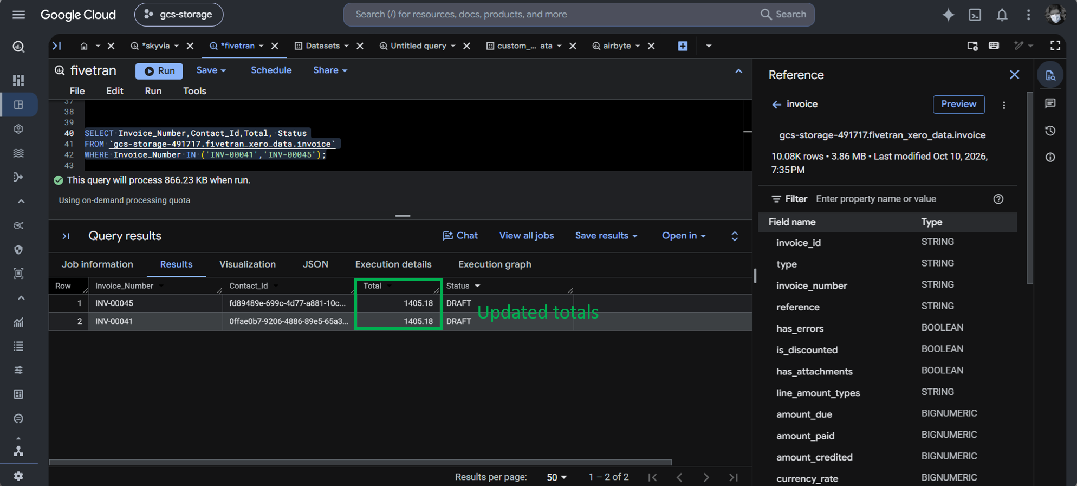Expand the Save dropdown
This screenshot has height=486, width=1077.
[211, 70]
